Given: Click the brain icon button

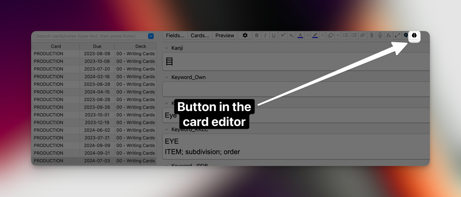Looking at the screenshot, I should (414, 36).
